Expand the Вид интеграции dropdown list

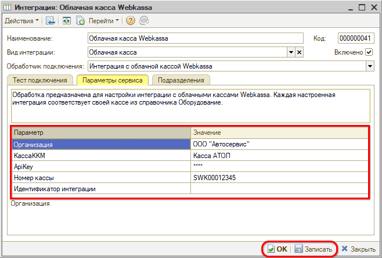pyautogui.click(x=291, y=52)
